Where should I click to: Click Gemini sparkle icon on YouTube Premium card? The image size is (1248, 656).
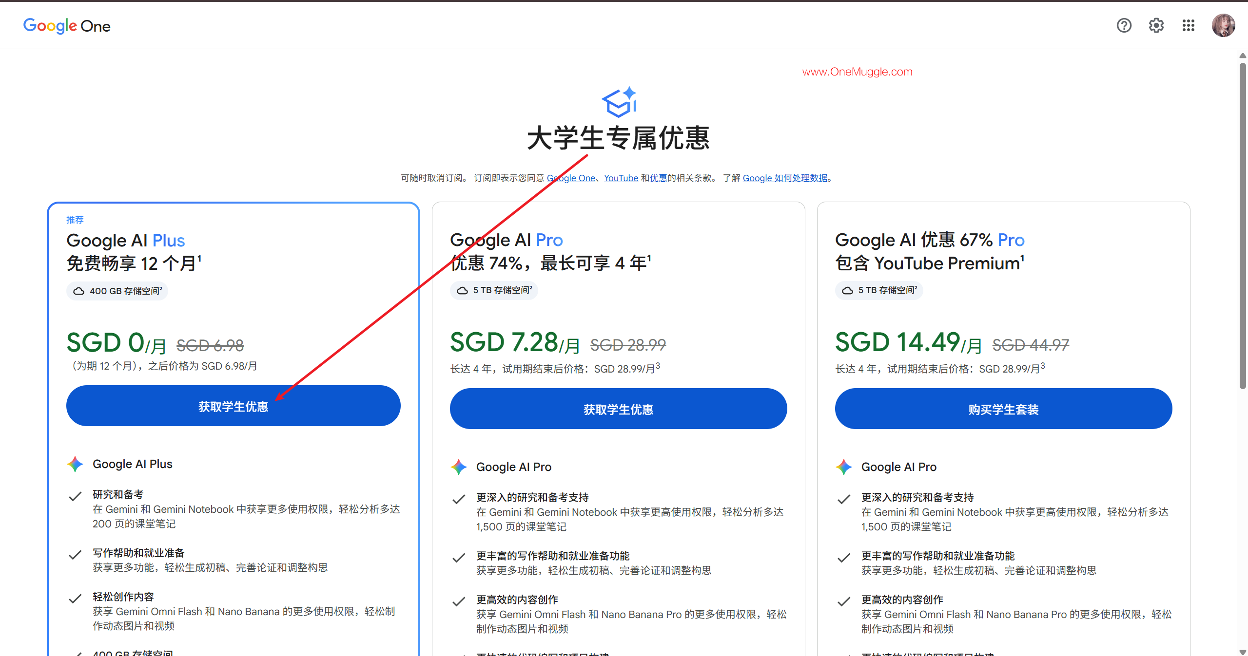[844, 467]
